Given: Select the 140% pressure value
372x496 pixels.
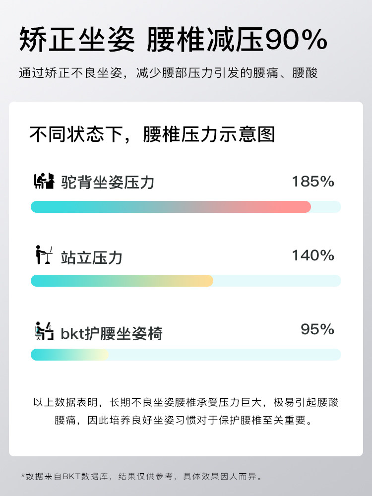Looking at the screenshot, I should [312, 255].
